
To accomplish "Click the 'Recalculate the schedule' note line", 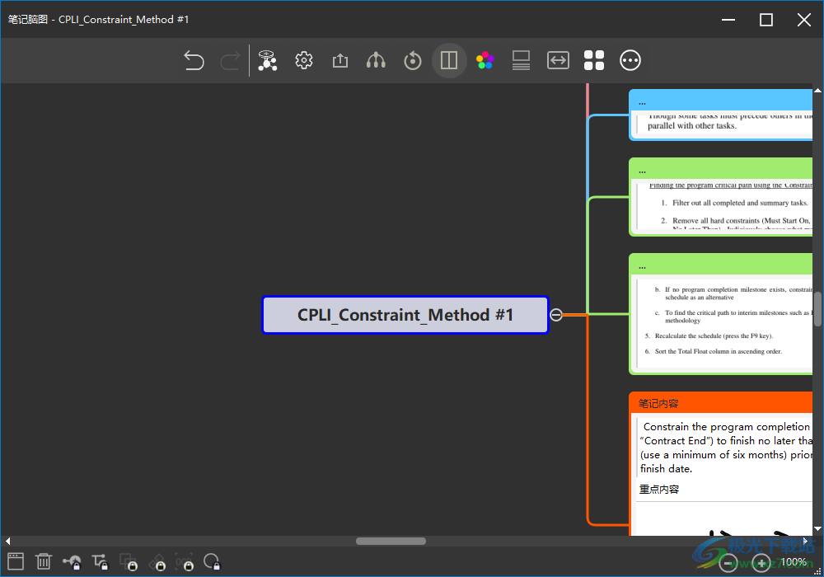I will click(x=714, y=335).
